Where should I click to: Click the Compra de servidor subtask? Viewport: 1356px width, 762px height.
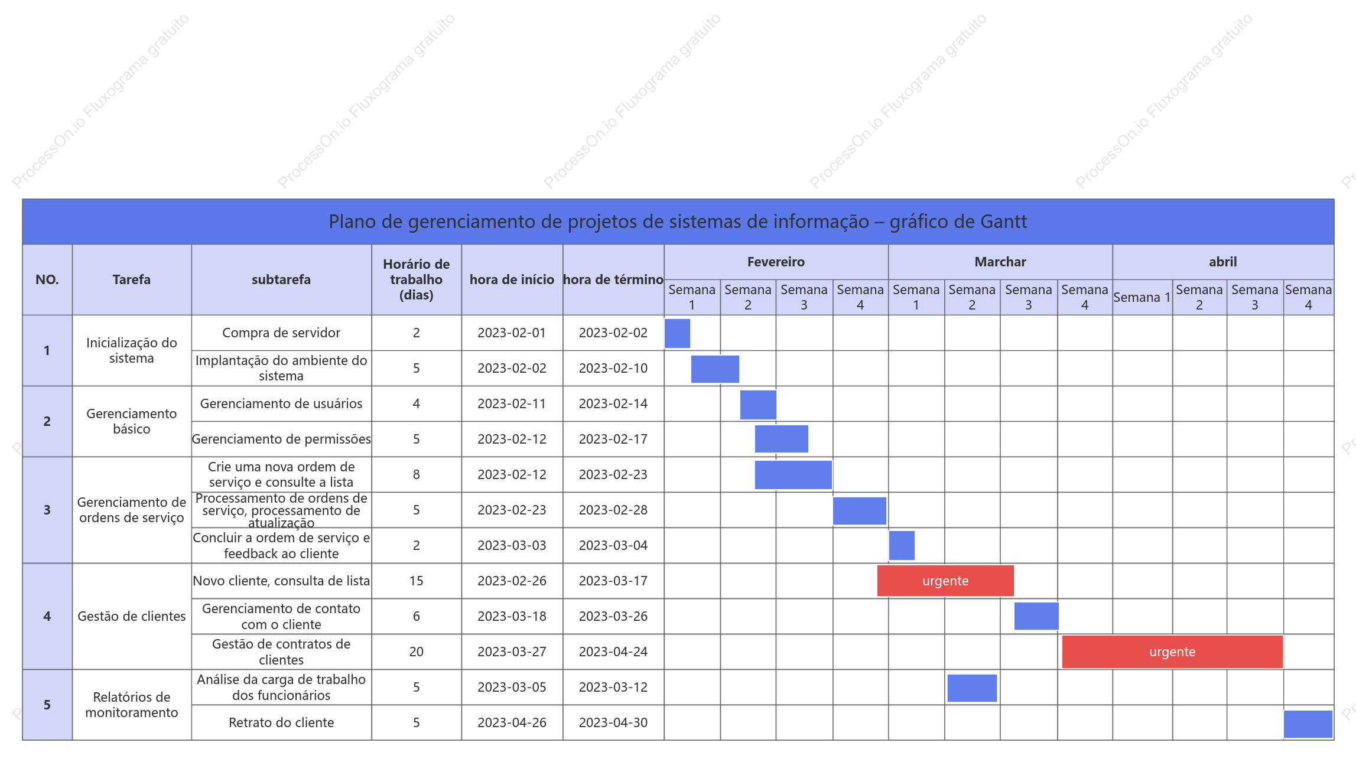281,333
